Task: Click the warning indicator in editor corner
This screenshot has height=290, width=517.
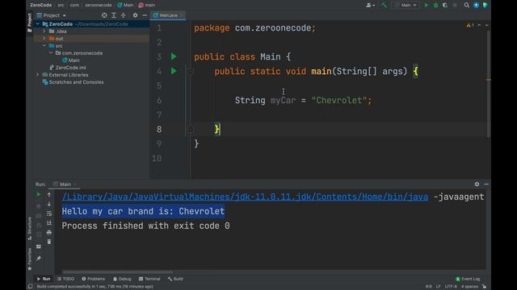Action: [x=470, y=25]
